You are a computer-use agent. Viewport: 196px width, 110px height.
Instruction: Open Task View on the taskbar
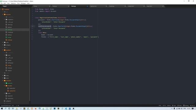pos(13,108)
